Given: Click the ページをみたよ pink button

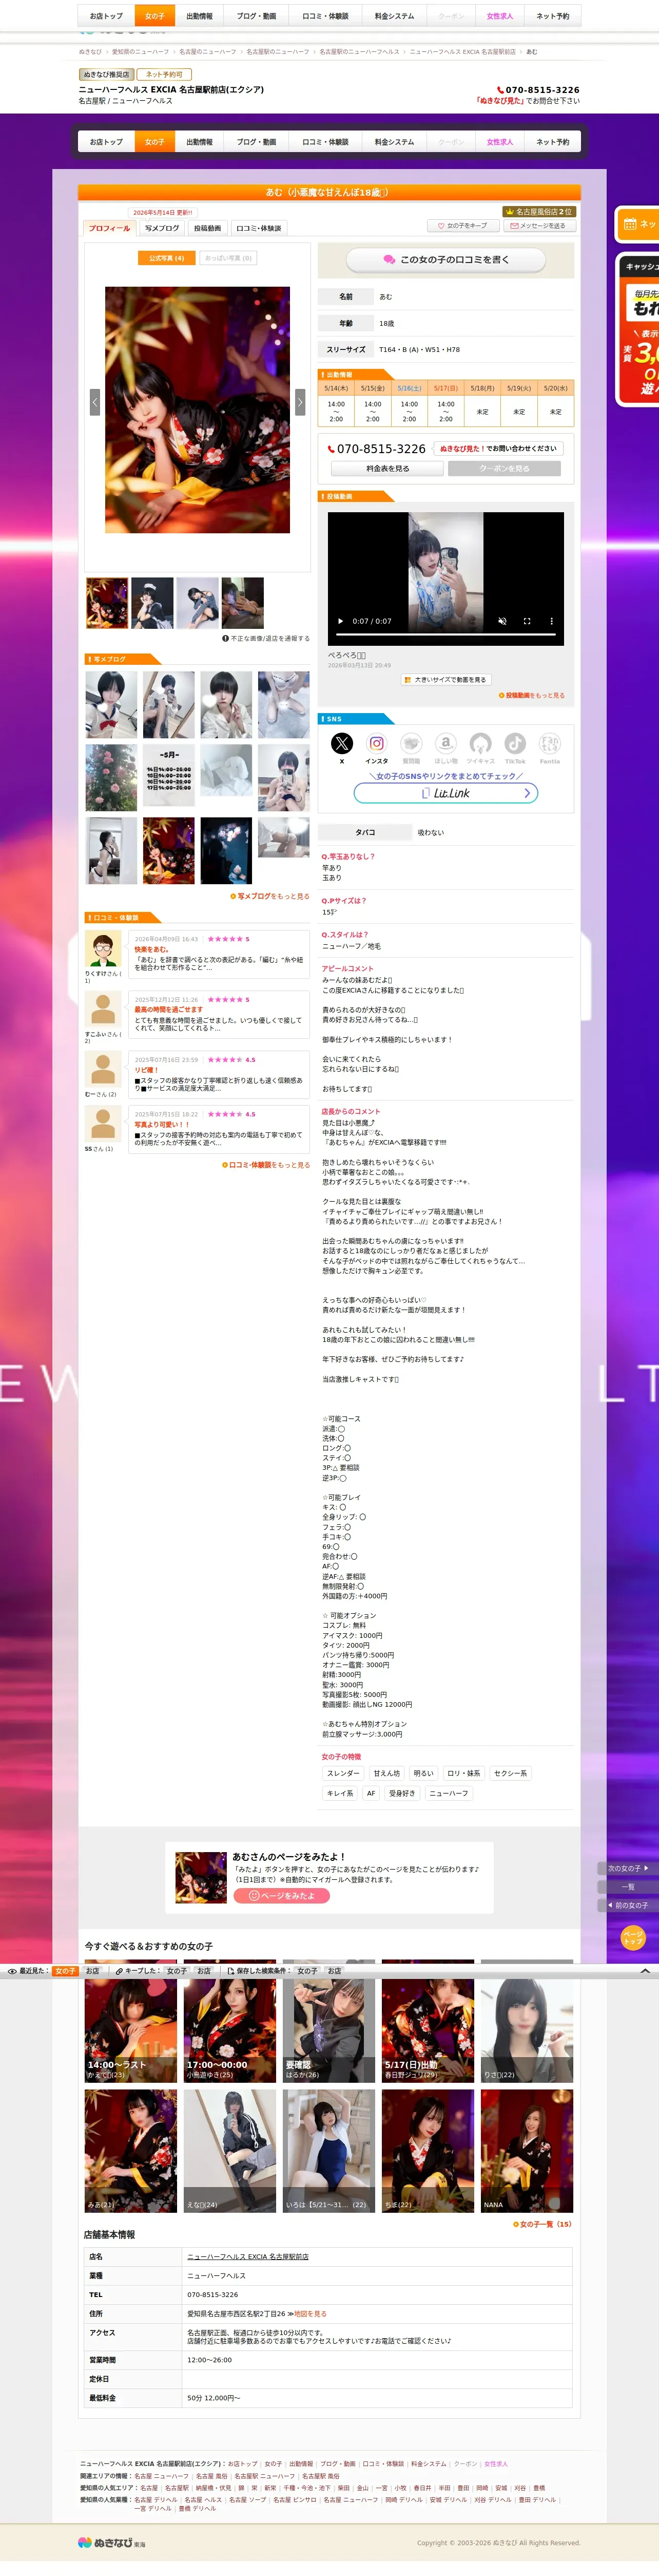Looking at the screenshot, I should tap(282, 1896).
